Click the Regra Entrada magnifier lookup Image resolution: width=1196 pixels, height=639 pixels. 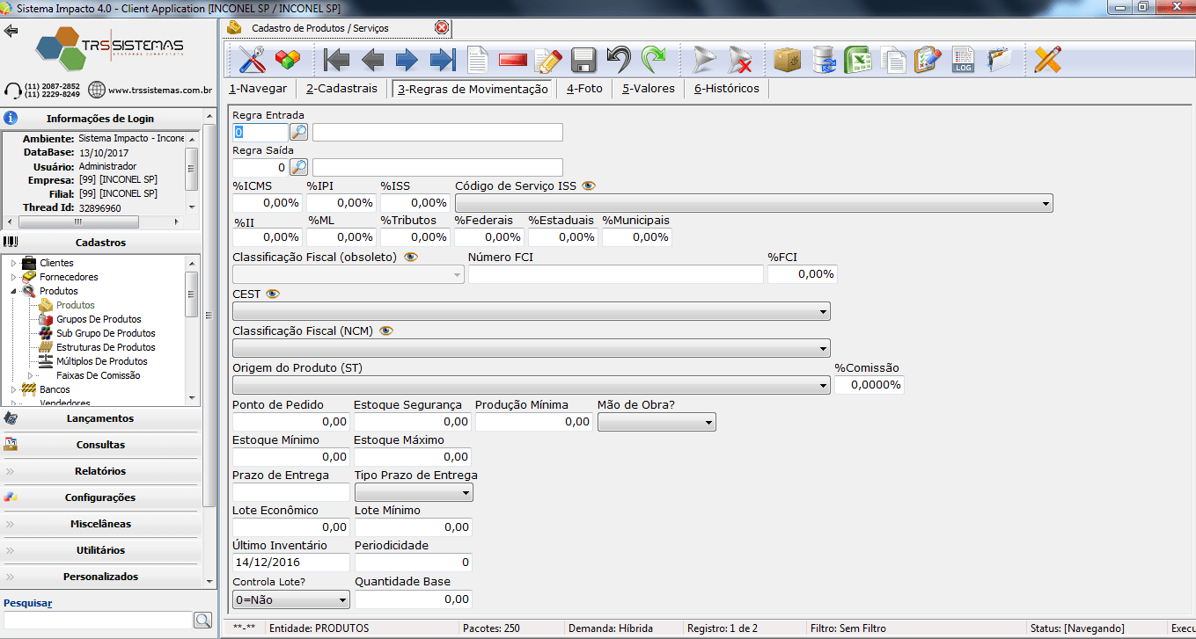click(299, 133)
